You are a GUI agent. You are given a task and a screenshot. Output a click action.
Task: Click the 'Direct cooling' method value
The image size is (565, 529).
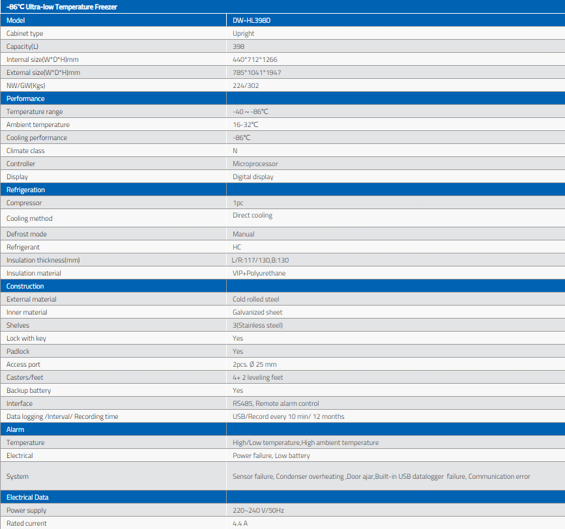253,216
